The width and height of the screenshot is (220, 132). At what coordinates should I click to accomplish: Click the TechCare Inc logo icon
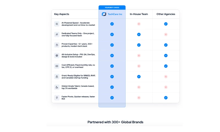pyautogui.click(x=104, y=14)
